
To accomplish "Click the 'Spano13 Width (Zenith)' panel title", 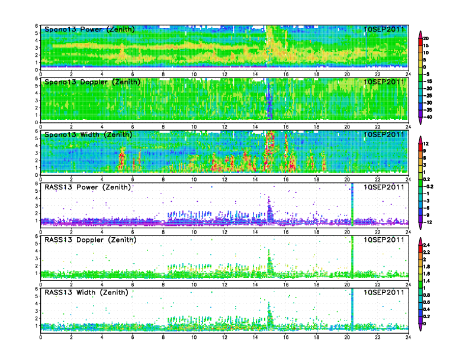I will [x=88, y=135].
